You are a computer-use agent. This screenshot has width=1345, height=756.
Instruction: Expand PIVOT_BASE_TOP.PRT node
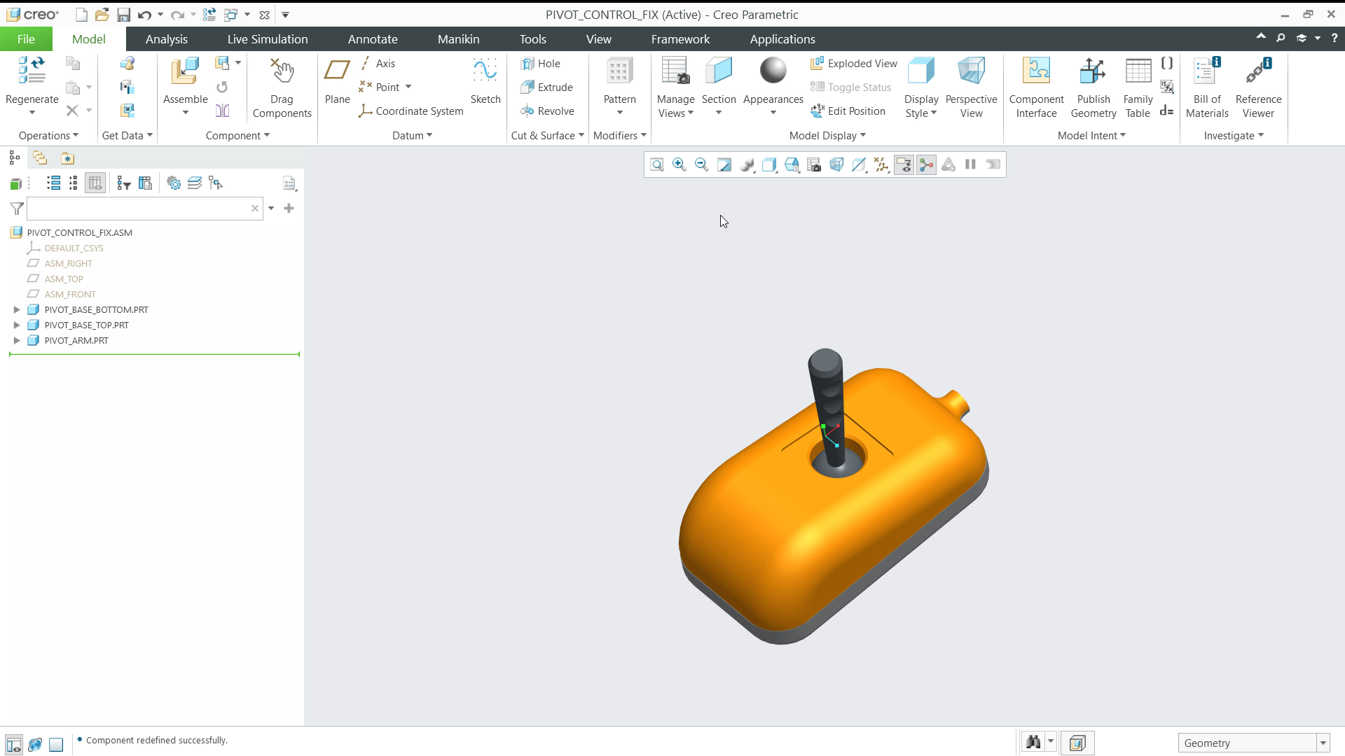click(x=17, y=325)
